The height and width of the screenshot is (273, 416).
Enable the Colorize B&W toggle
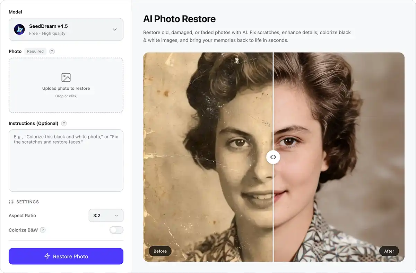point(116,230)
